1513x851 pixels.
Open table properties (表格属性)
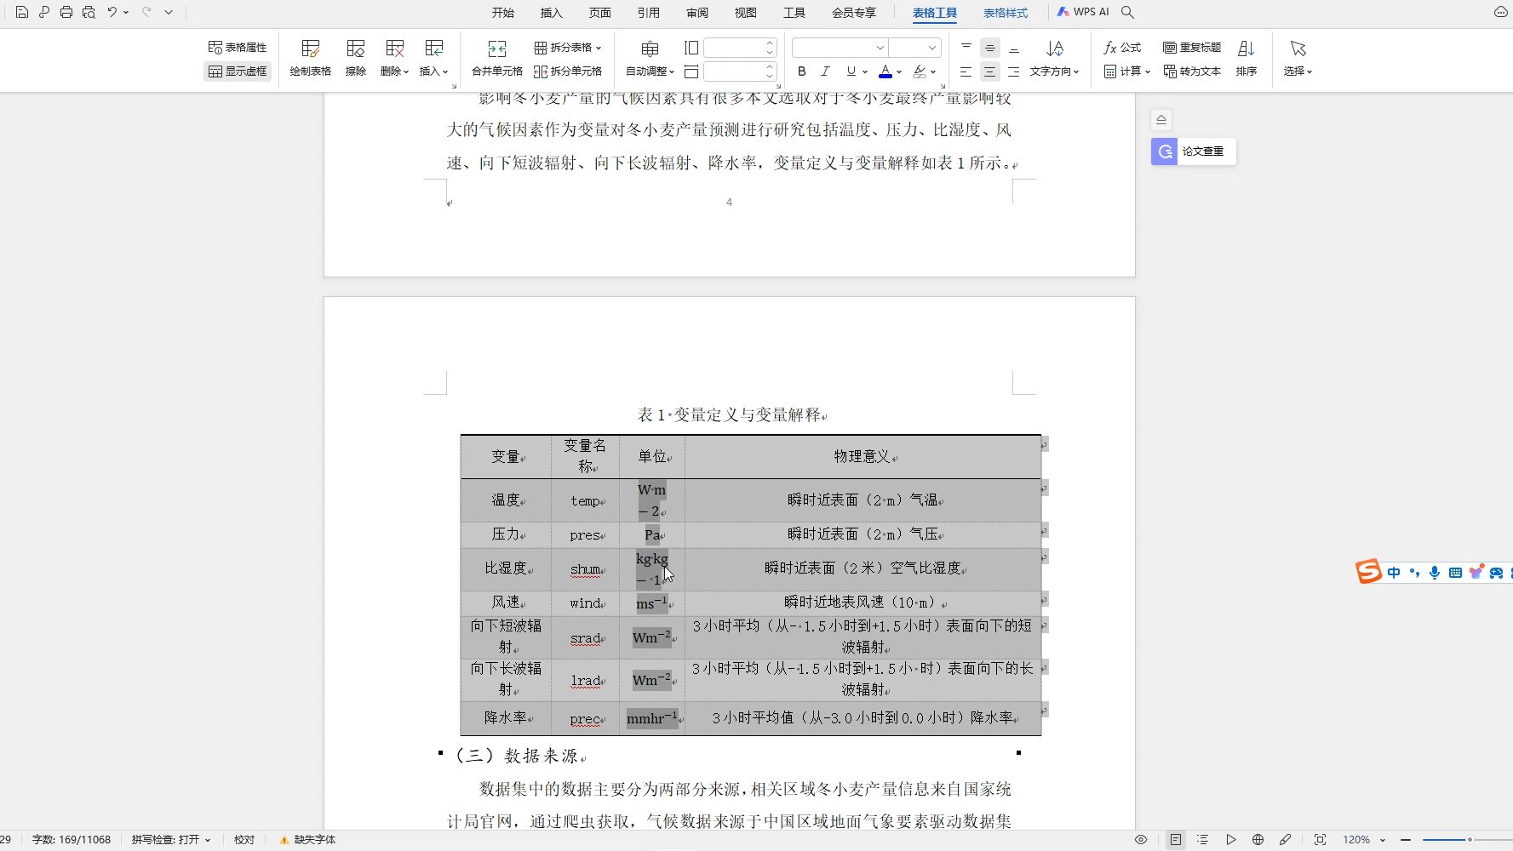point(238,48)
